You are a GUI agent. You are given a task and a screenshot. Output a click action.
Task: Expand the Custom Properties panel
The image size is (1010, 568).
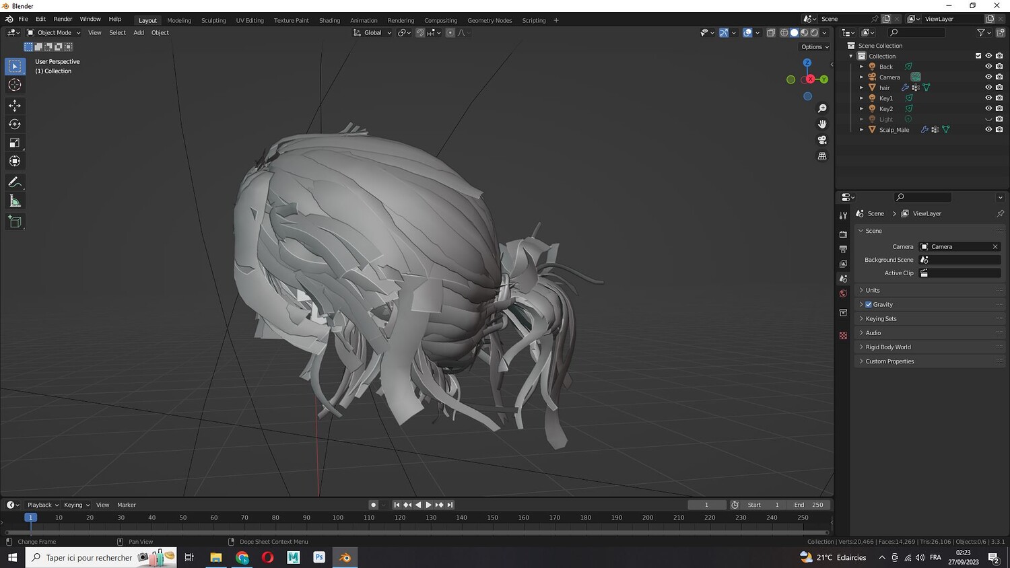pyautogui.click(x=929, y=361)
